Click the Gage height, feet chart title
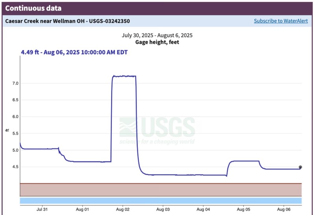Image resolution: width=315 pixels, height=215 pixels. point(157,42)
